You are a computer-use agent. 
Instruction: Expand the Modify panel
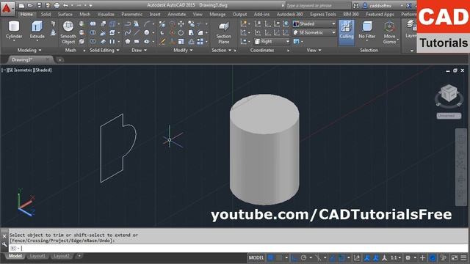[183, 50]
